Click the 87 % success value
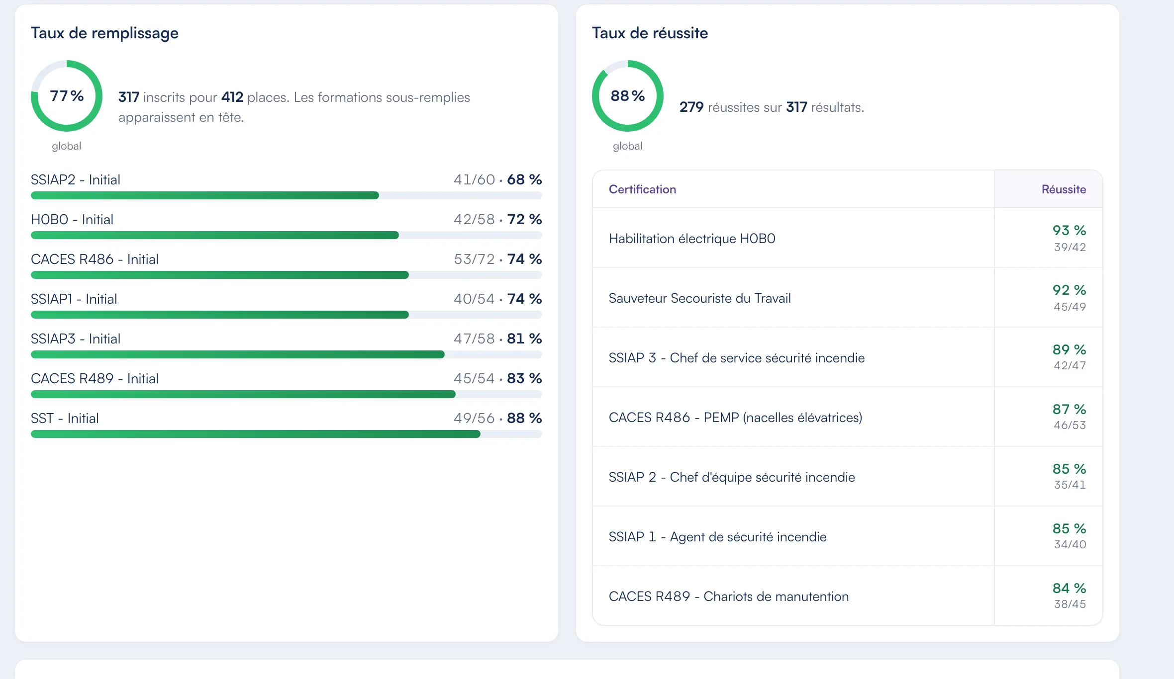This screenshot has width=1174, height=679. pos(1069,409)
